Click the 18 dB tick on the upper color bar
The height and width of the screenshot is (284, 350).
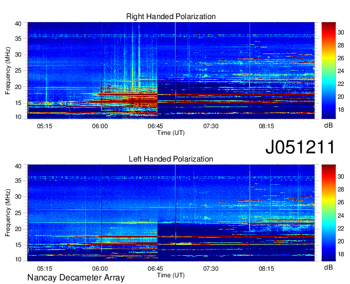[341, 110]
